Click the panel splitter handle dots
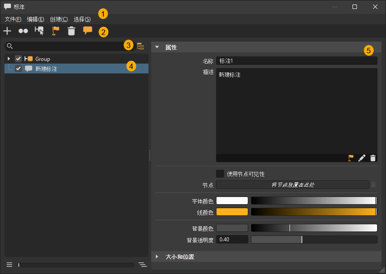Viewport: 386px width, 274px height. click(x=150, y=155)
